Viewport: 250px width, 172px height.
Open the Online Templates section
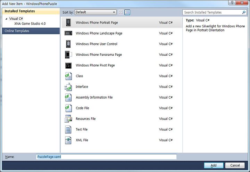(31, 31)
